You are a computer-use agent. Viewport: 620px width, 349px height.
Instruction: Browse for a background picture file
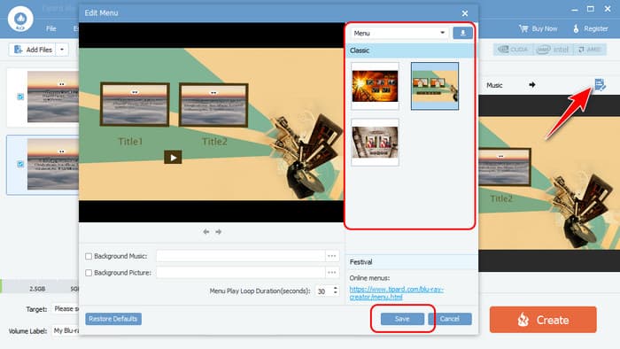pos(332,273)
